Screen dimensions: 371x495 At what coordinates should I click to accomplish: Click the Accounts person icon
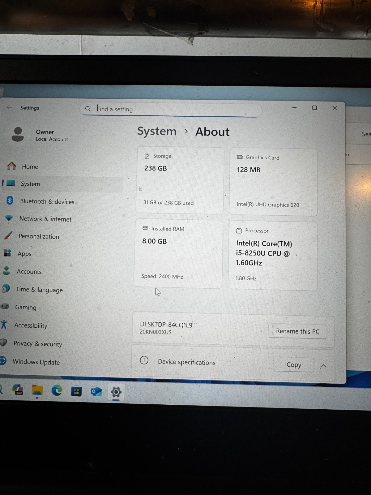6,271
